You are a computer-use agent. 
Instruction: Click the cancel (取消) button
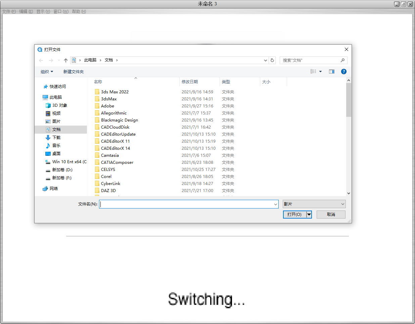point(331,215)
